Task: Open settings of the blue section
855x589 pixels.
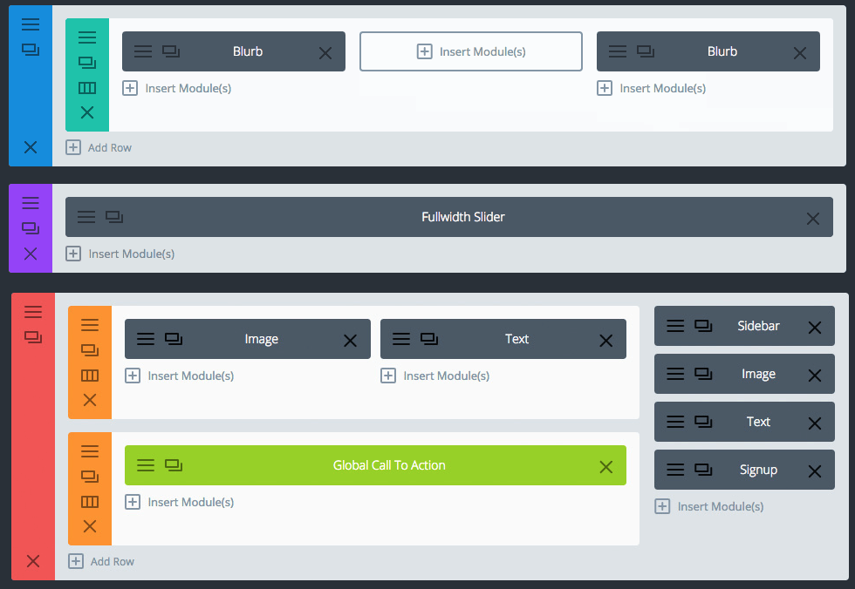Action: point(31,24)
